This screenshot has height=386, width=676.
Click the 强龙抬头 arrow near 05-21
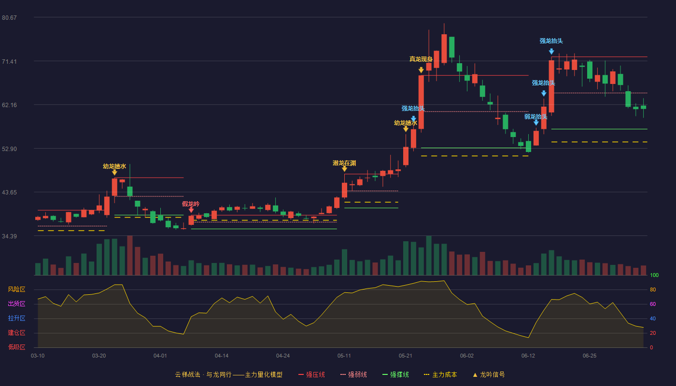click(x=413, y=119)
